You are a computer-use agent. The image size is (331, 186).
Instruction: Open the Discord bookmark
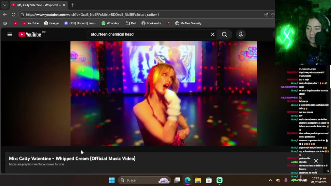80,23
